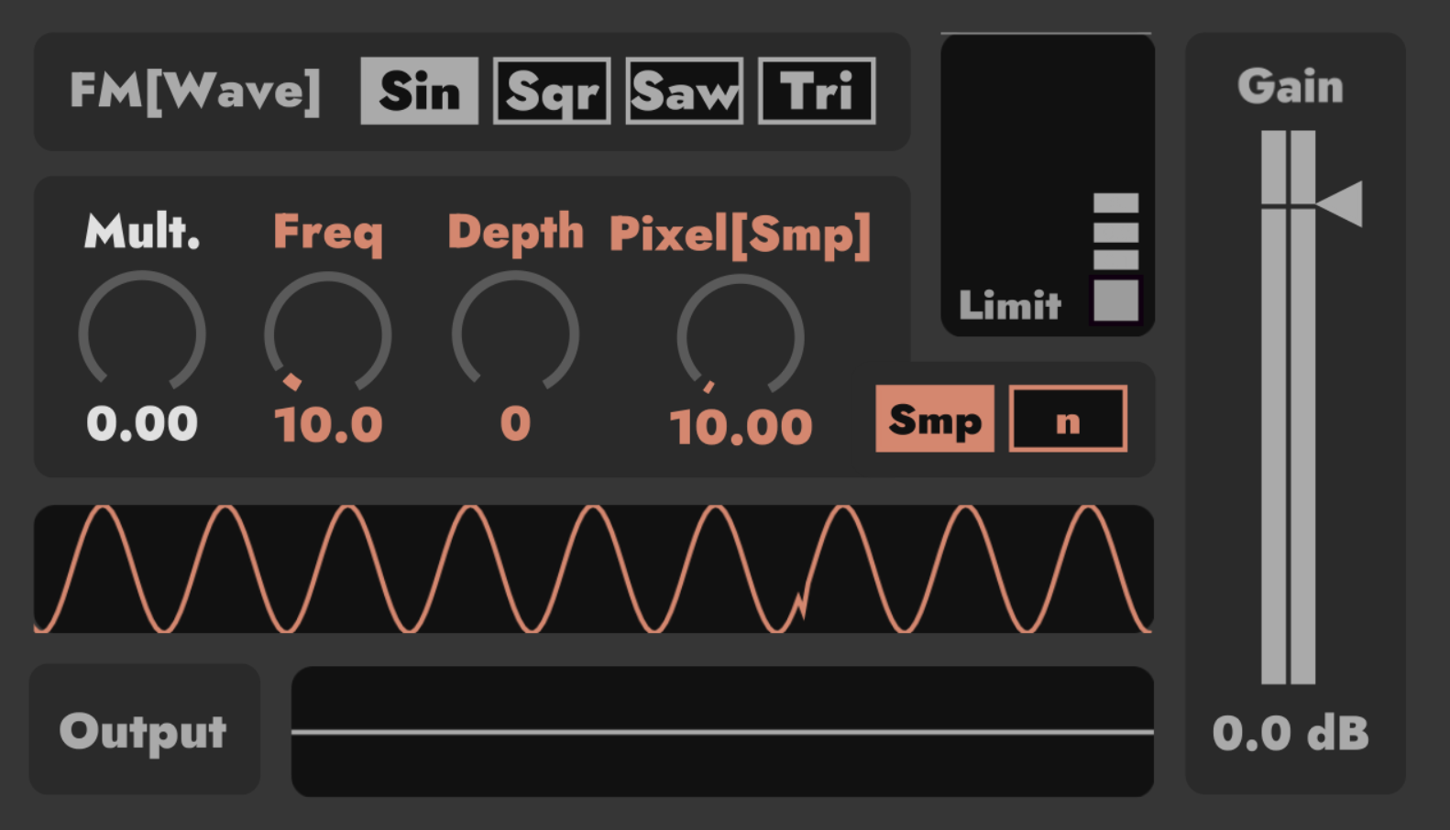
Task: Toggle the Limit square checkbox
Action: click(x=1115, y=300)
